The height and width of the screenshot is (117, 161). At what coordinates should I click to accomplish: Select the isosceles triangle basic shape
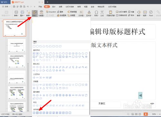click(44, 53)
